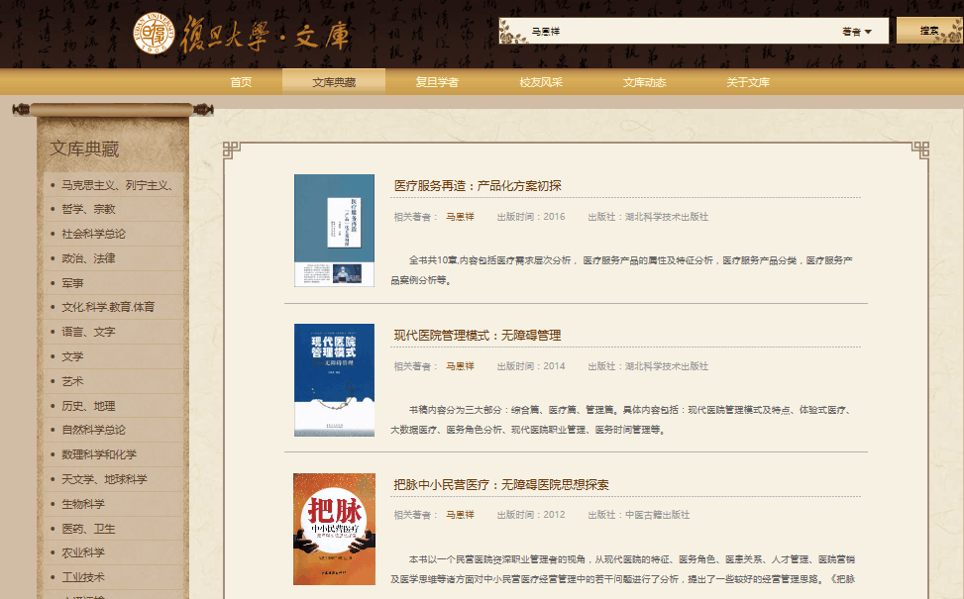Click the description starting 本书以一个民营医院
This screenshot has height=599, width=964.
(623, 569)
